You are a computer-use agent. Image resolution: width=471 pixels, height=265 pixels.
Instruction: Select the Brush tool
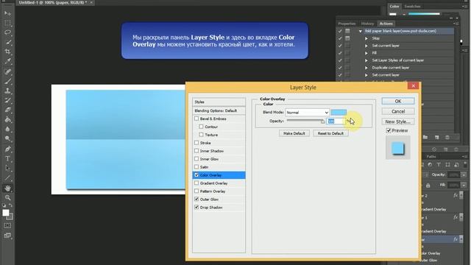[7, 81]
